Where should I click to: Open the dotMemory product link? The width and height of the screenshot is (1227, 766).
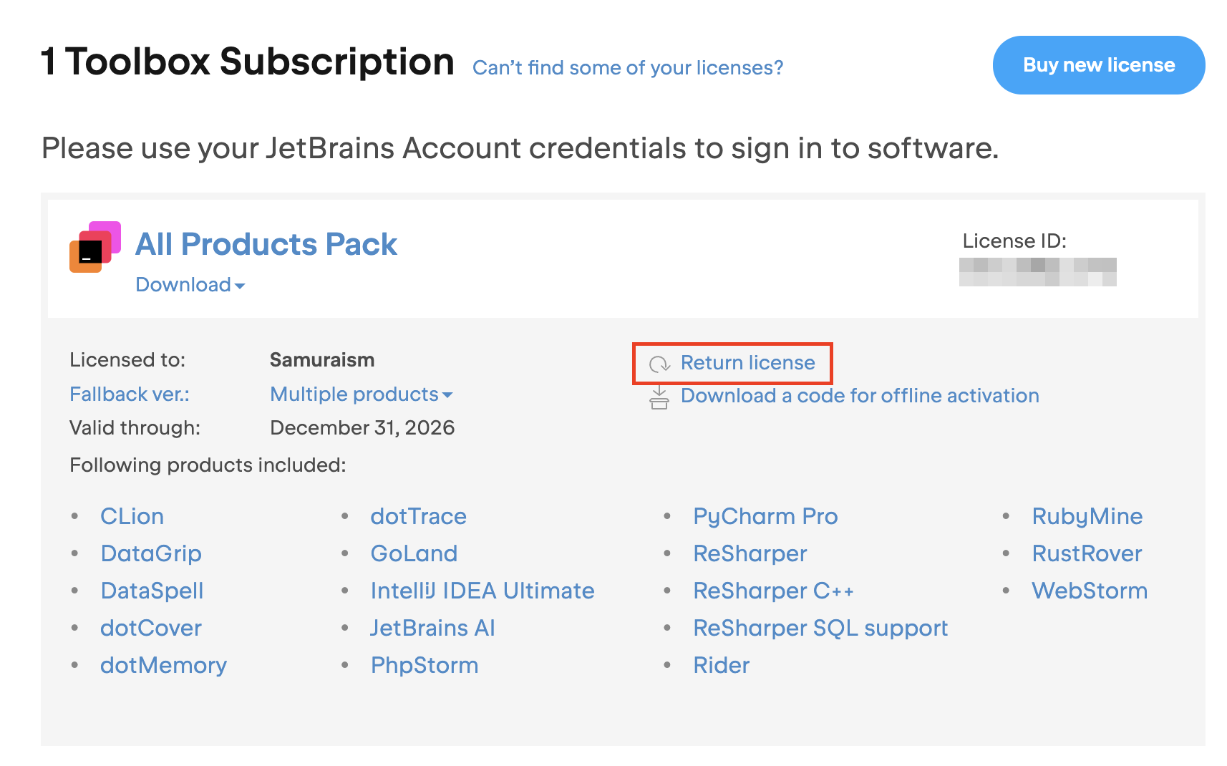coord(163,666)
